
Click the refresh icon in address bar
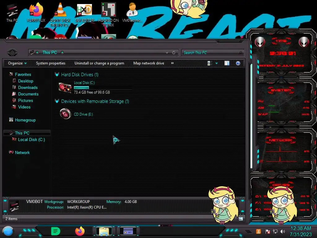coord(174,53)
